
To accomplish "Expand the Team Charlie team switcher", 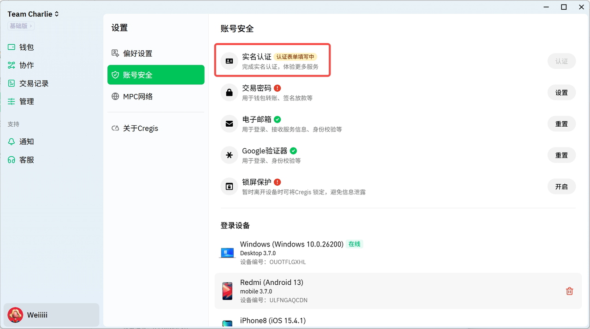I will [x=33, y=14].
